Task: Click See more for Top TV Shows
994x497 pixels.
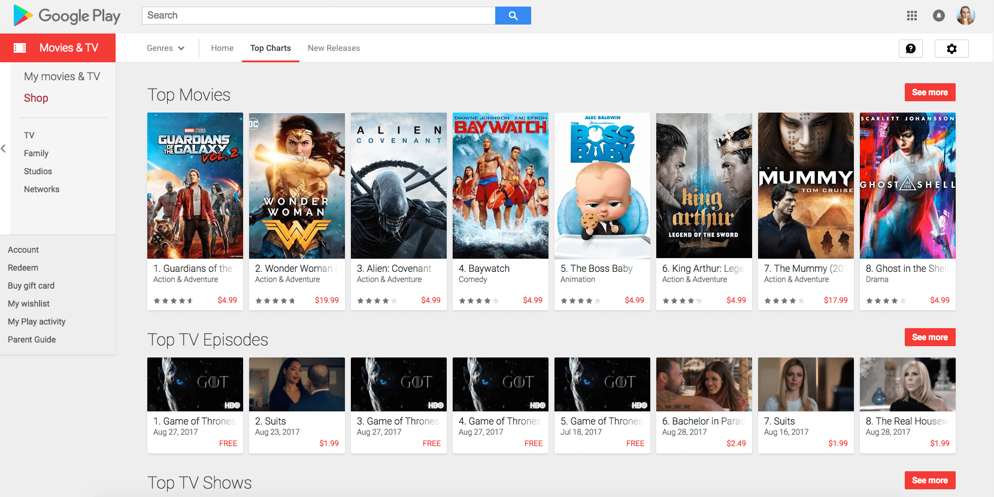Action: 930,480
